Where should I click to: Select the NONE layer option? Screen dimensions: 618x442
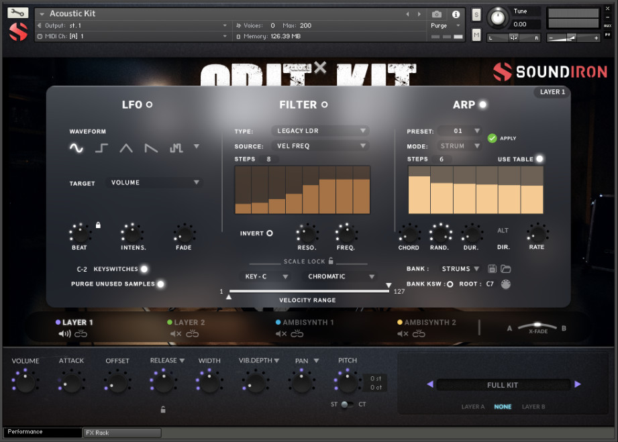(503, 406)
